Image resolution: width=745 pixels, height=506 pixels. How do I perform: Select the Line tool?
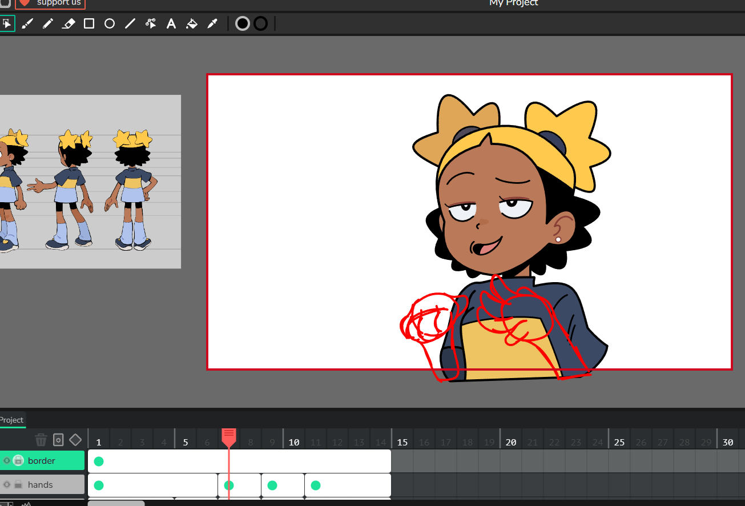130,23
